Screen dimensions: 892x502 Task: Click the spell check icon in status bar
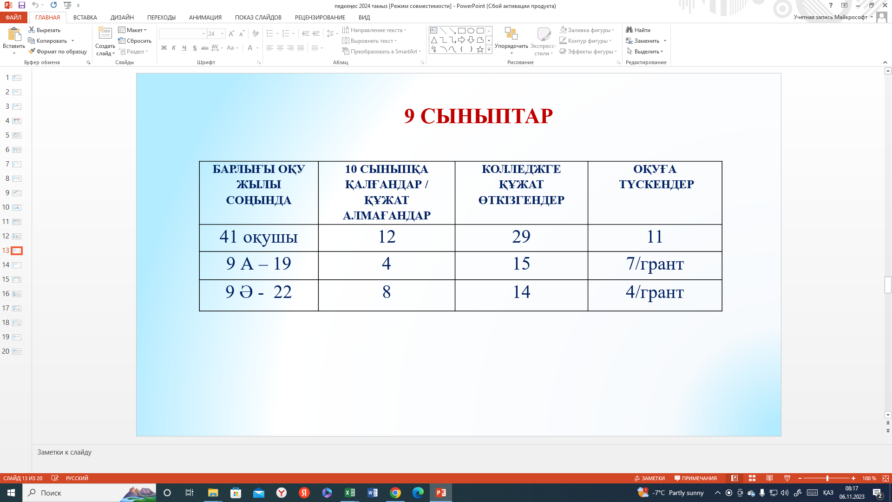[x=55, y=478]
